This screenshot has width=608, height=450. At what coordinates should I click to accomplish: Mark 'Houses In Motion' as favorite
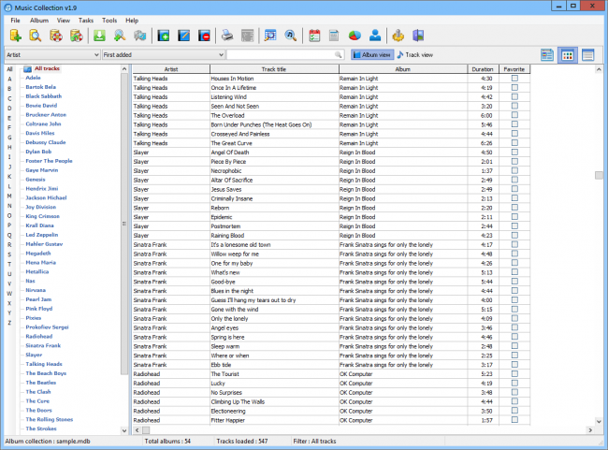click(x=514, y=78)
